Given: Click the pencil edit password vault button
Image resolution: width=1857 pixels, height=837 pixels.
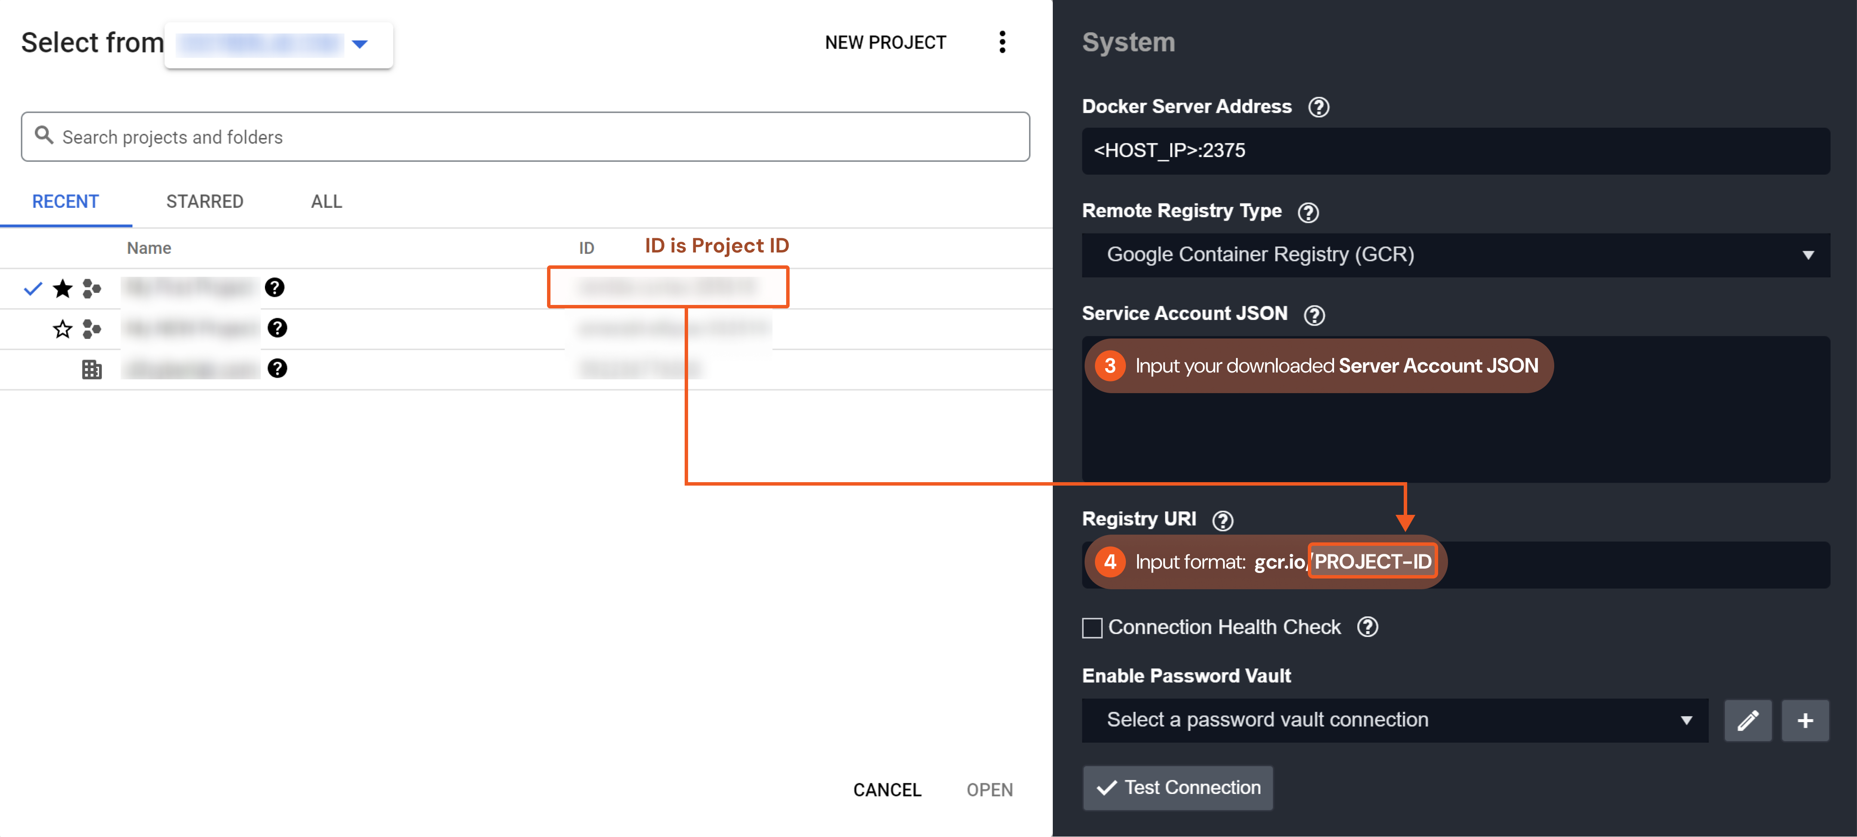Looking at the screenshot, I should 1747,720.
